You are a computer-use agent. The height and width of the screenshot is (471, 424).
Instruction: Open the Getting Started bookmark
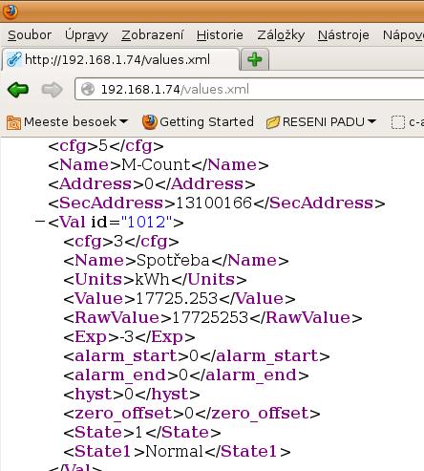198,122
